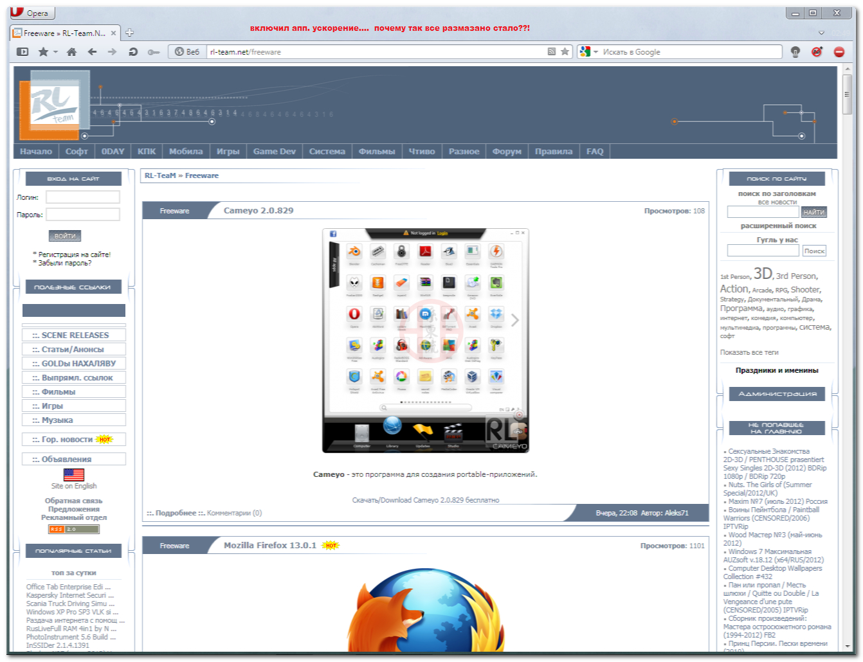Open the Софт menu item
Screen dimensions: 863x662
coord(77,152)
